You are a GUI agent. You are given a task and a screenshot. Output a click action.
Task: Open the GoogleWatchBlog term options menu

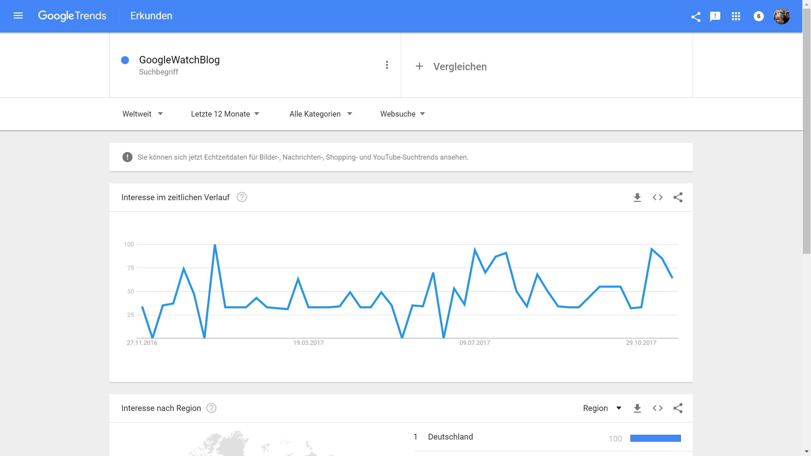pos(387,65)
